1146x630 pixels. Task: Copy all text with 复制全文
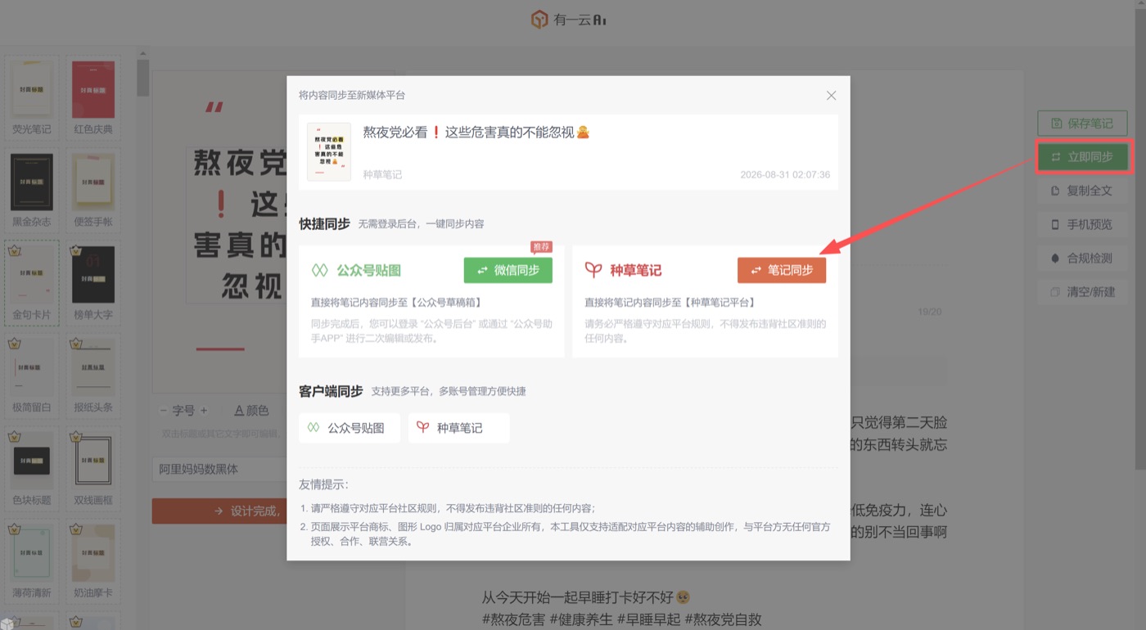[1082, 191]
